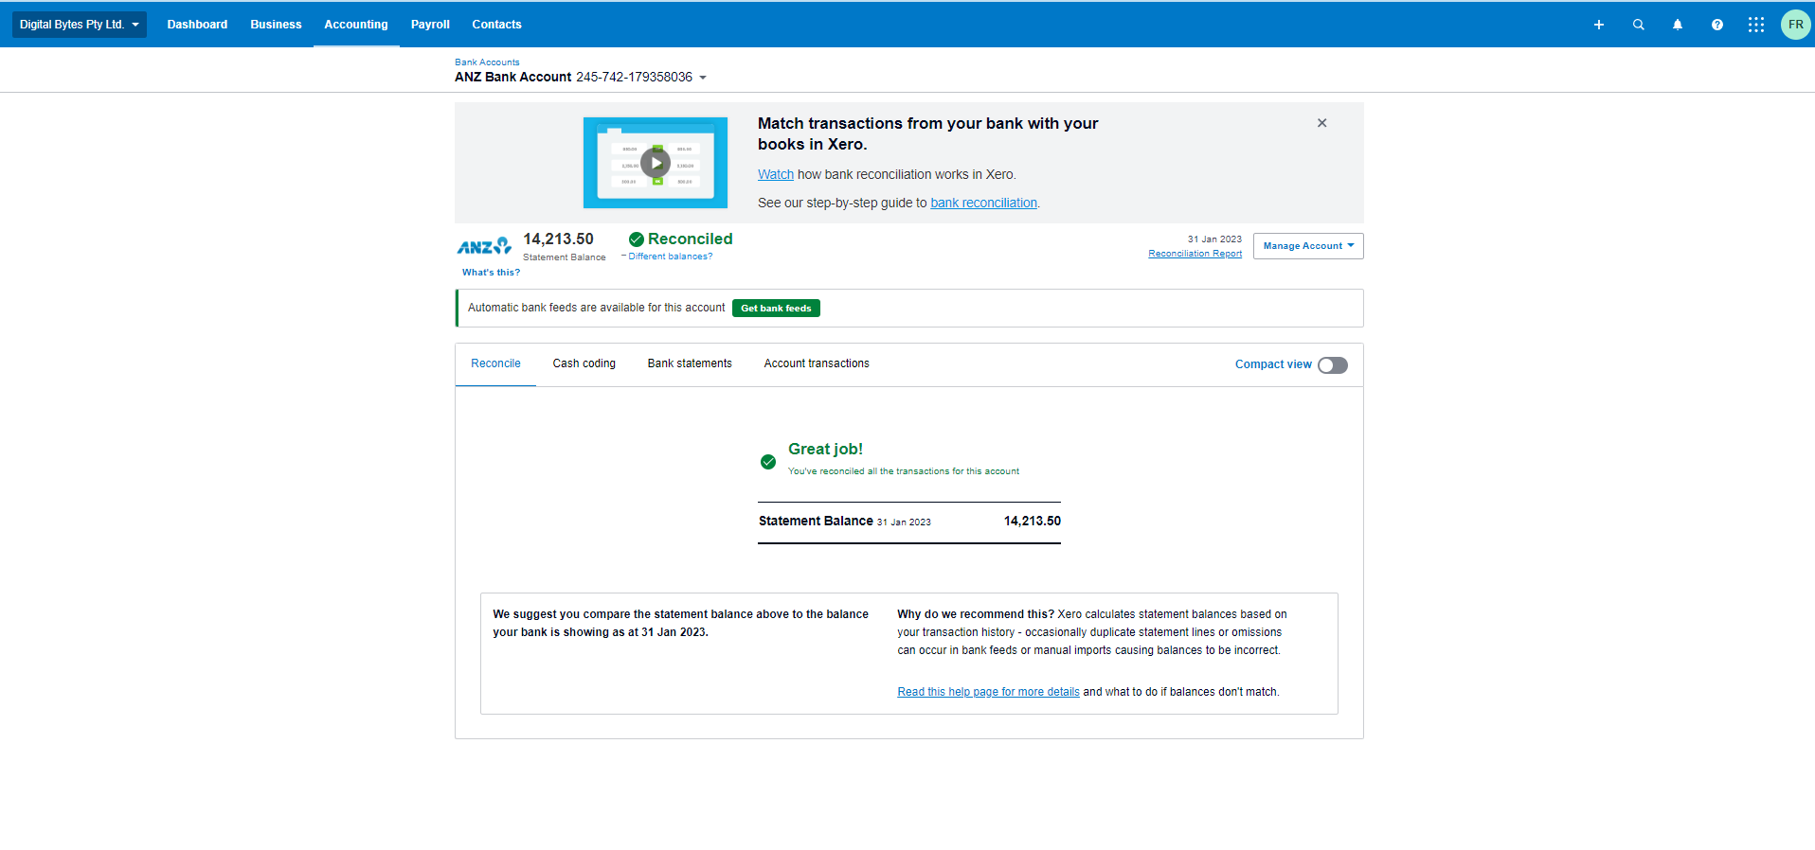This screenshot has width=1815, height=850.
Task: Open the FR user profile avatar
Action: point(1795,25)
